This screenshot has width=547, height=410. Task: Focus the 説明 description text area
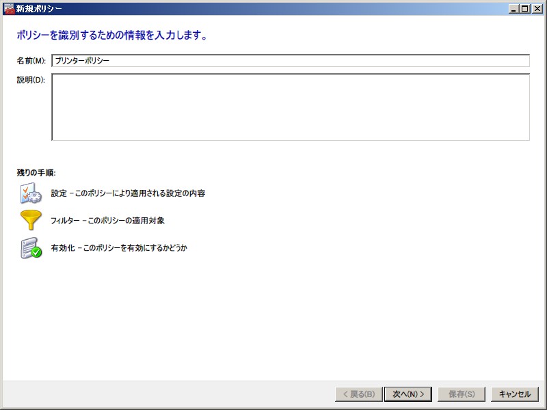290,107
